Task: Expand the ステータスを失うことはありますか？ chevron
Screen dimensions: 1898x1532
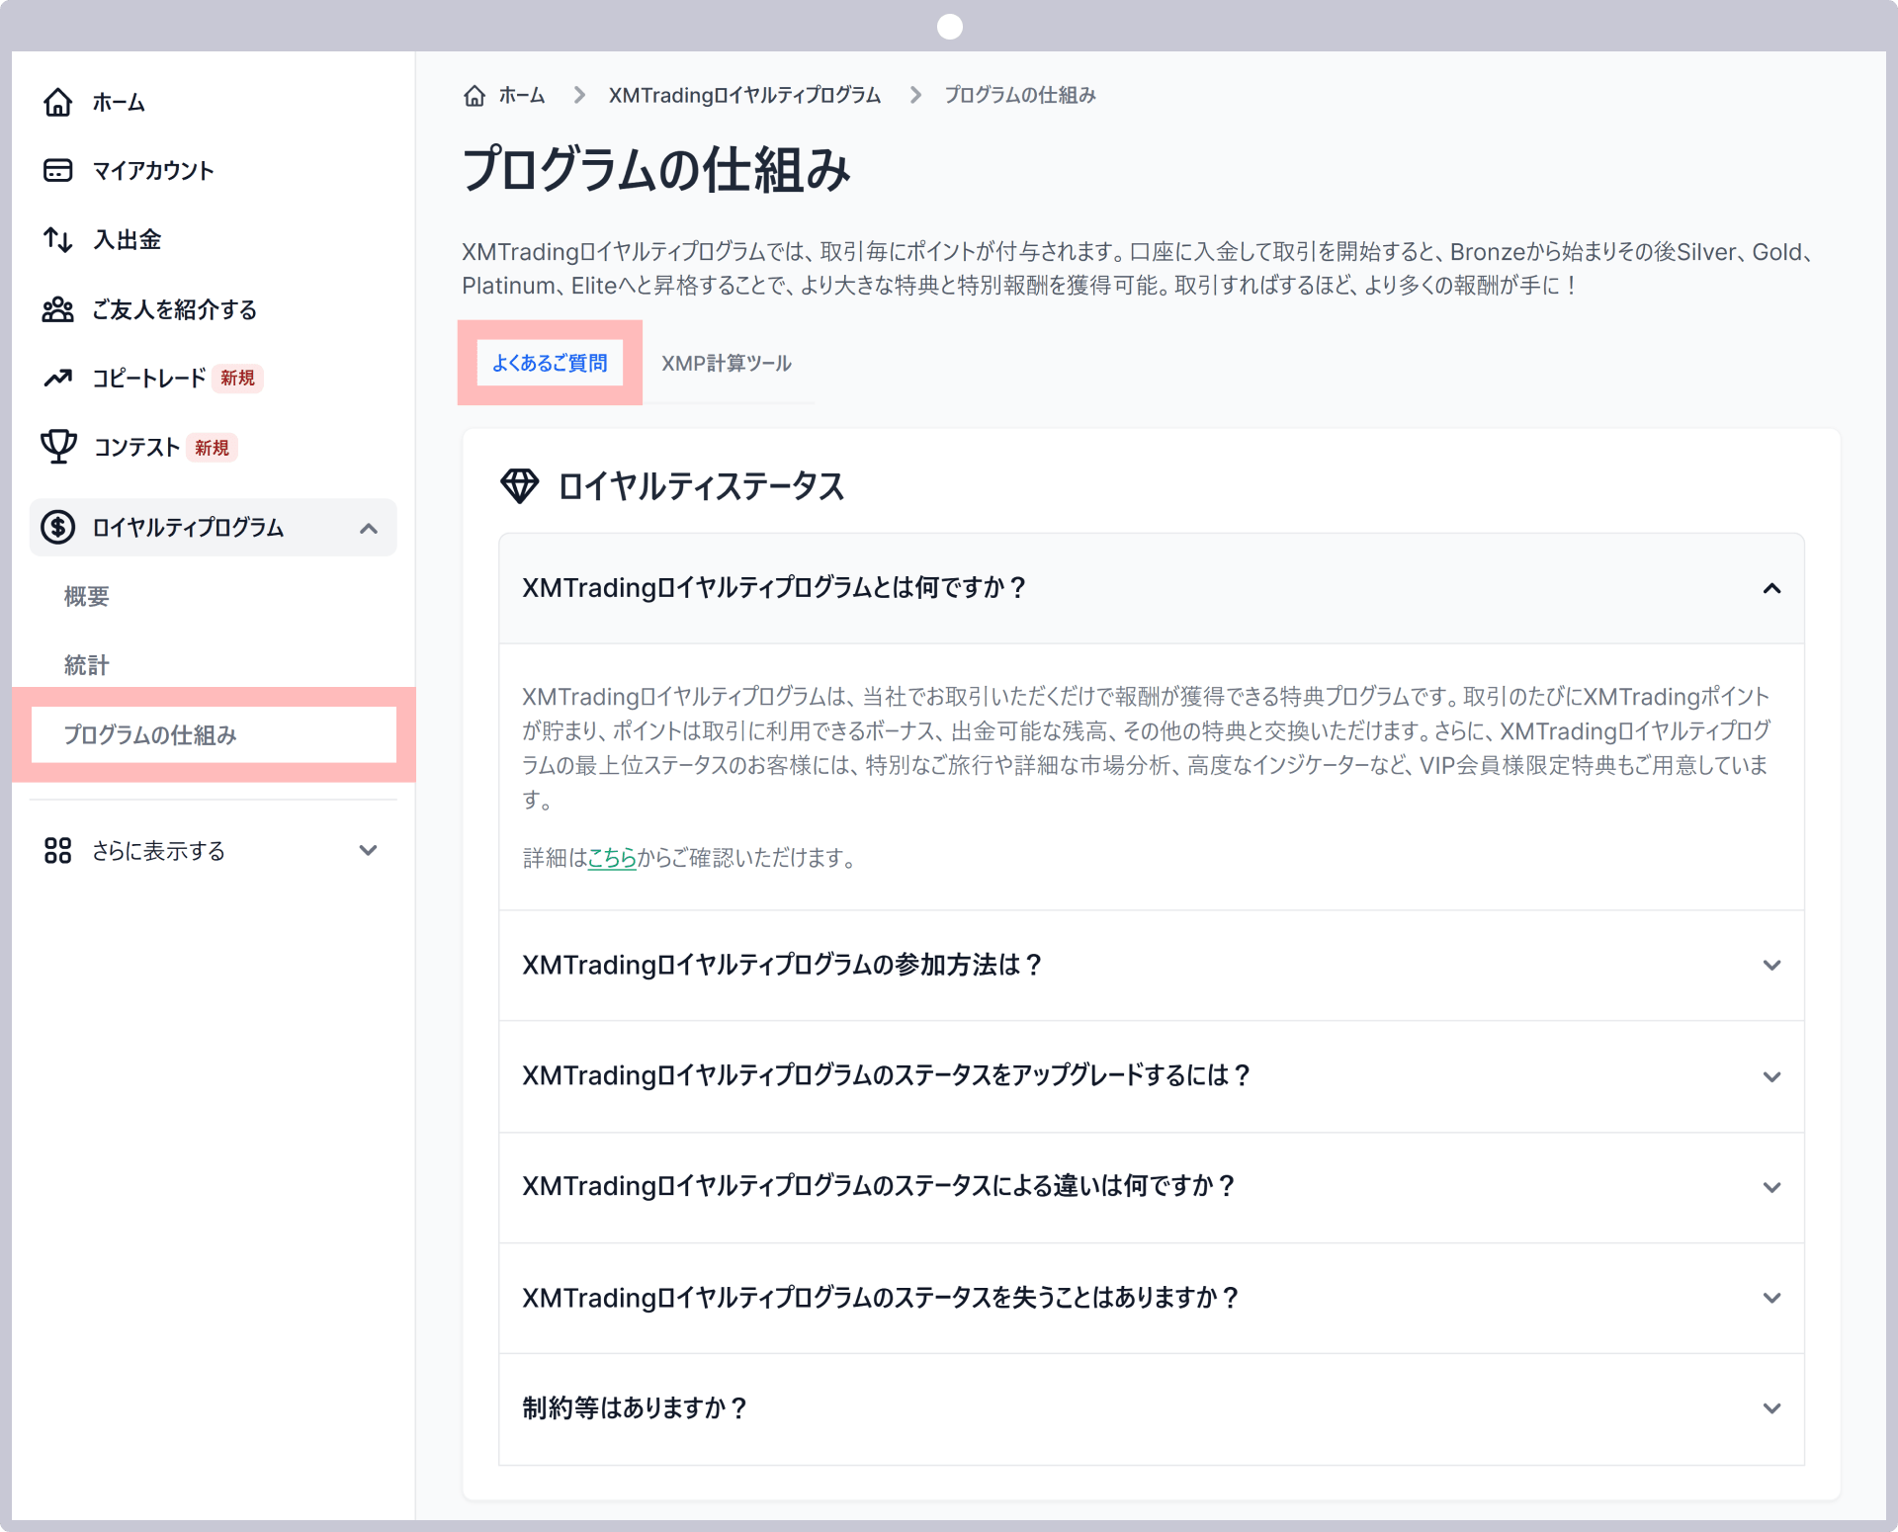Action: tap(1772, 1298)
